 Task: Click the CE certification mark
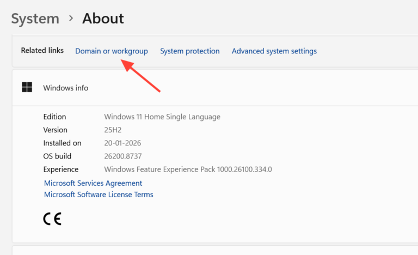52,219
